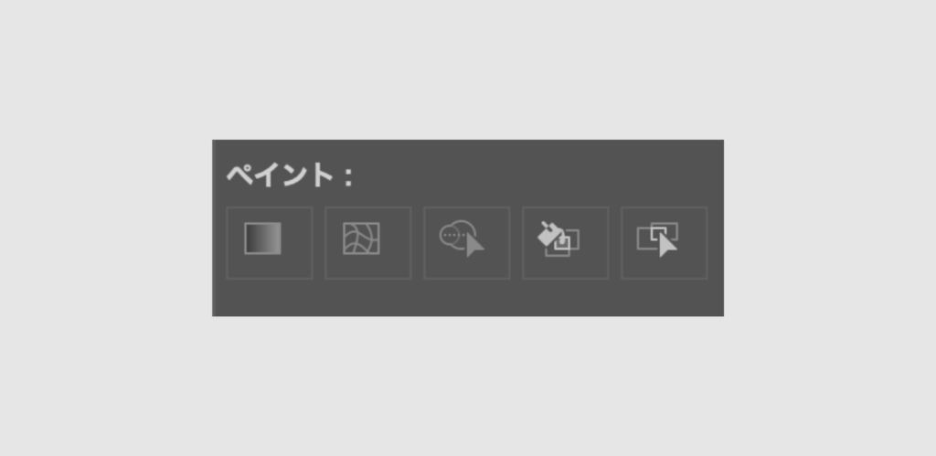Activate the middle tool in ペイント row
936x456 pixels.
click(467, 243)
